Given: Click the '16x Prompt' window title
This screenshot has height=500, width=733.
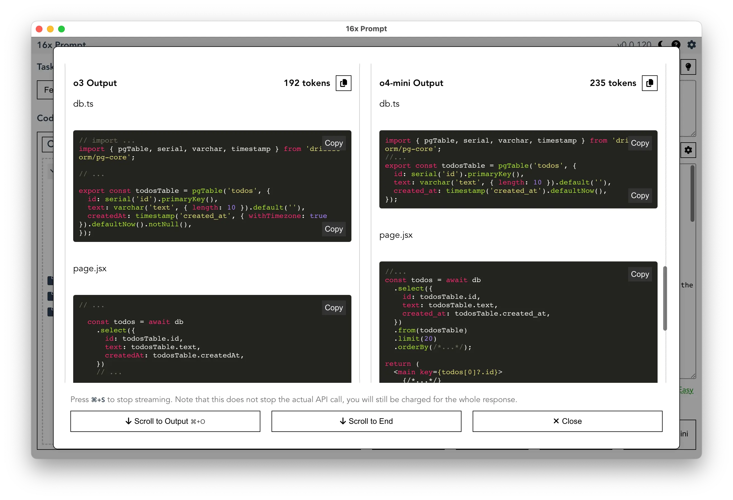Looking at the screenshot, I should [366, 29].
